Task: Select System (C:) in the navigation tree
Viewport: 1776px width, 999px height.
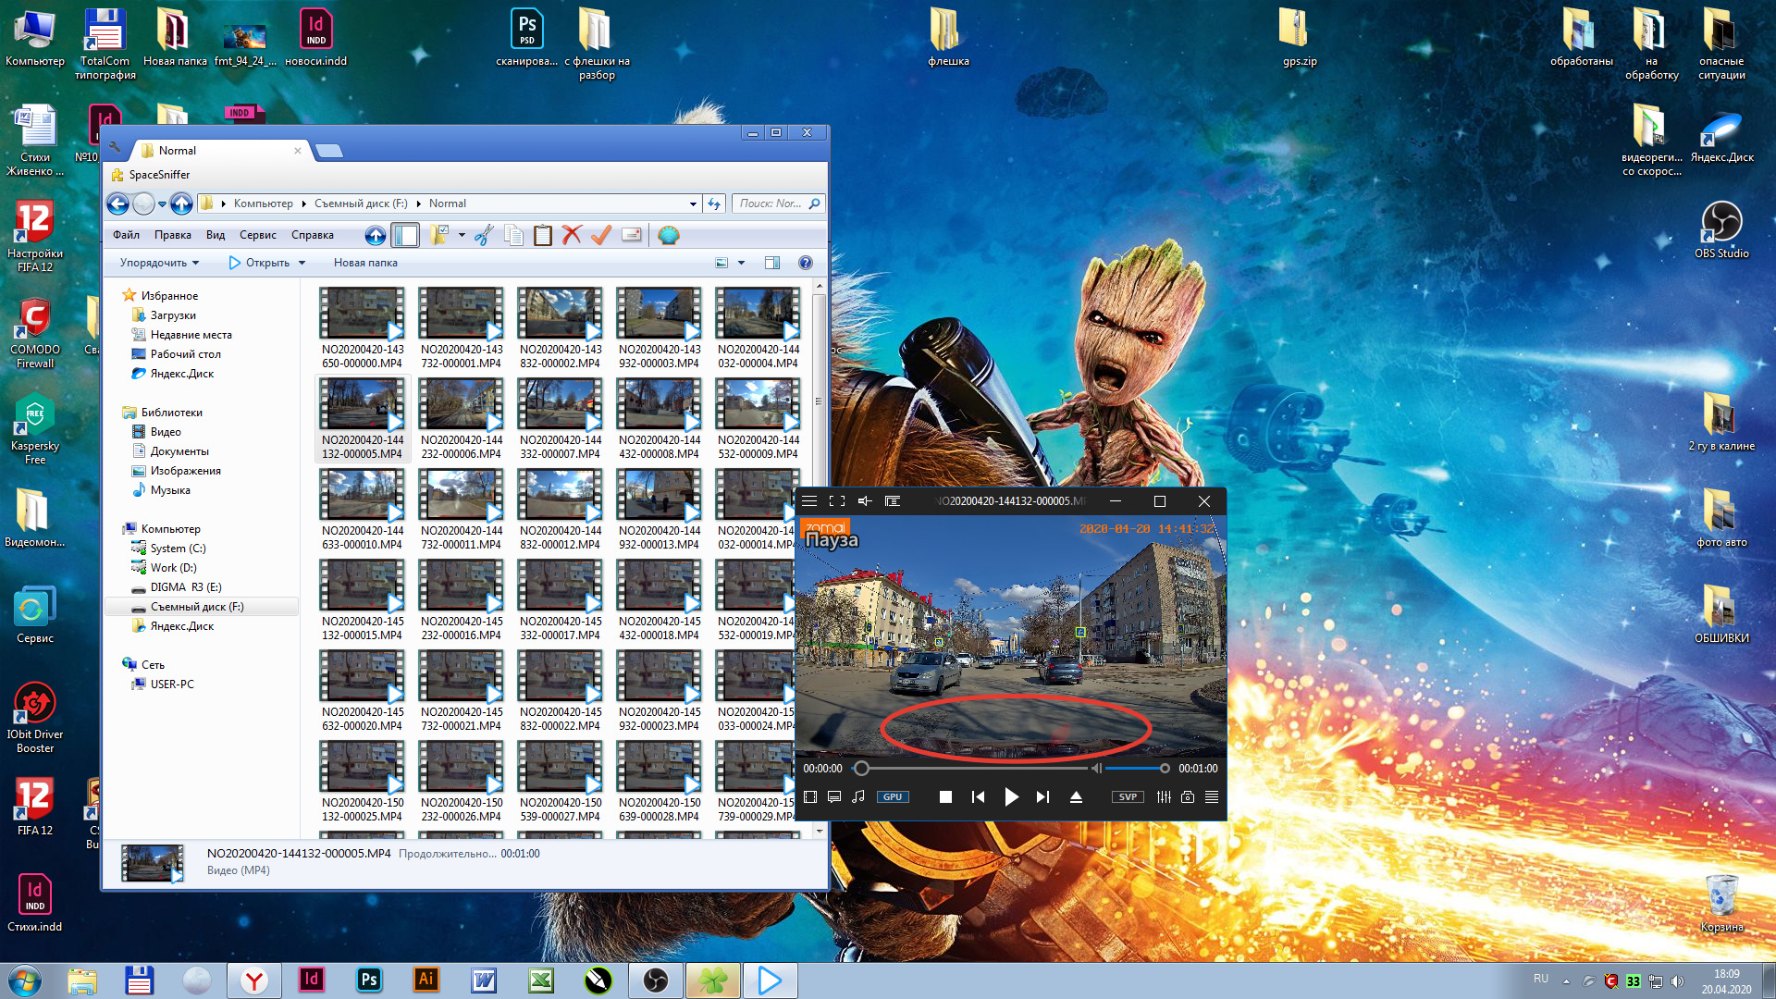Action: pos(178,549)
